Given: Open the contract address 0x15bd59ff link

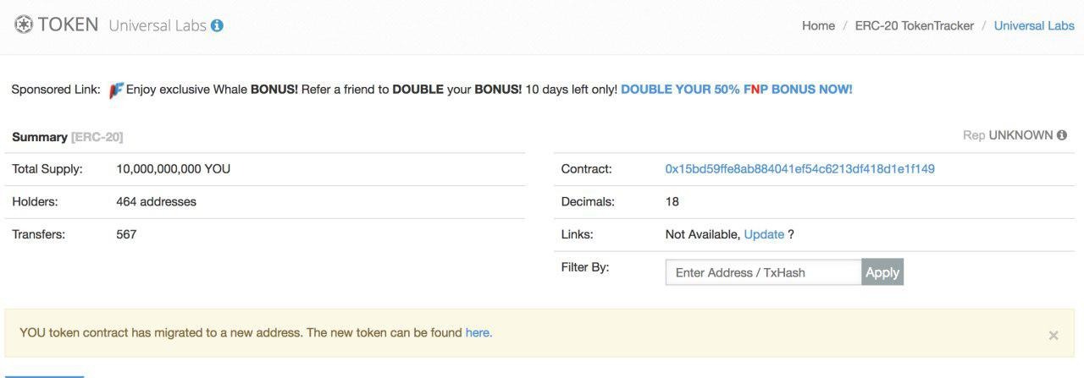Looking at the screenshot, I should [800, 169].
